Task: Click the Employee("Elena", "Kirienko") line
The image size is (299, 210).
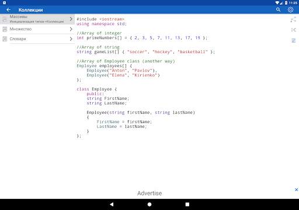Action: coord(123,75)
